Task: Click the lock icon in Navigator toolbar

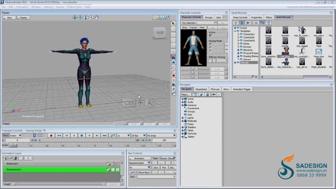Action: pyautogui.click(x=207, y=95)
